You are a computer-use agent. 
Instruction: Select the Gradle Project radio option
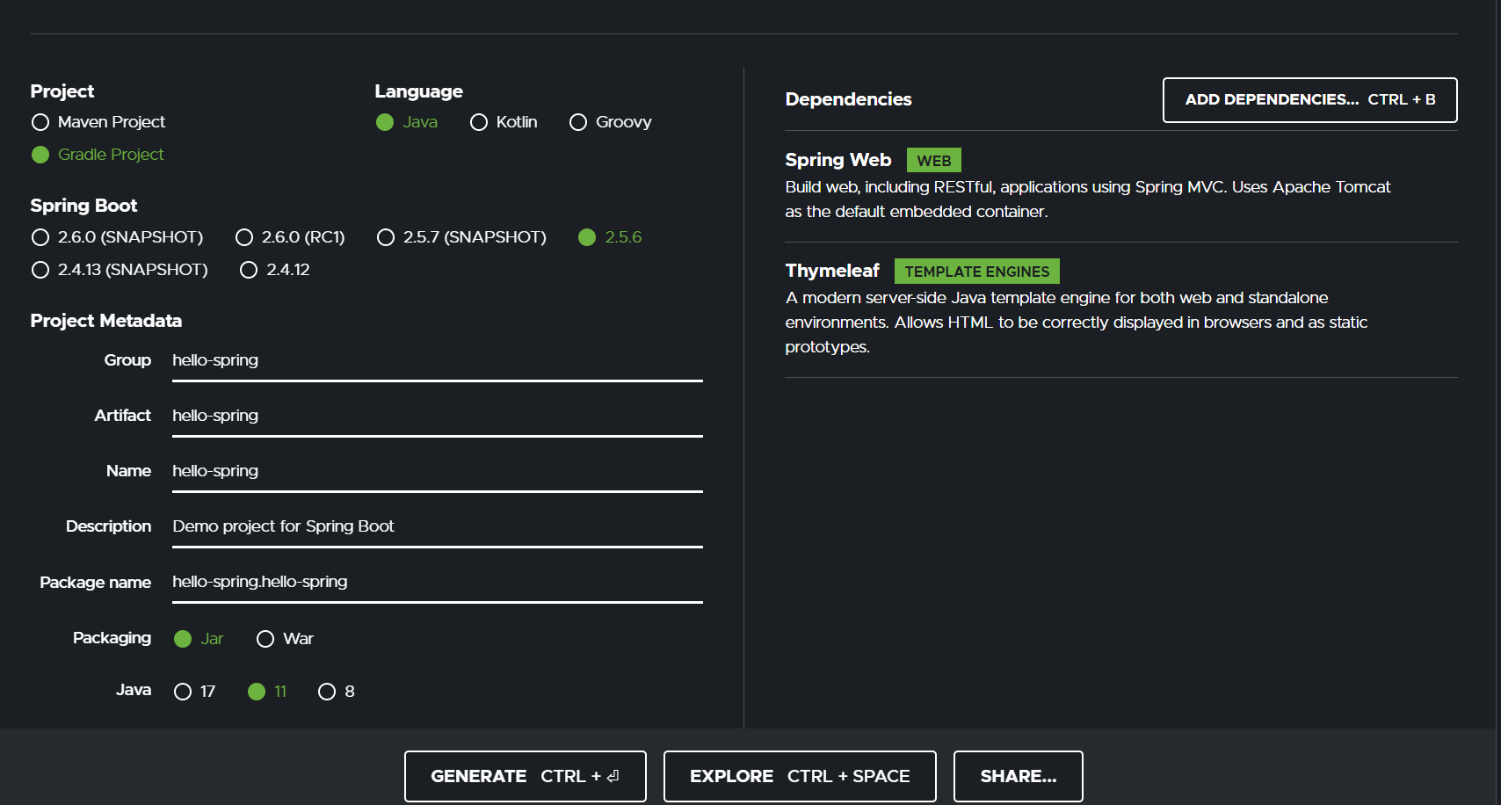[x=98, y=155]
